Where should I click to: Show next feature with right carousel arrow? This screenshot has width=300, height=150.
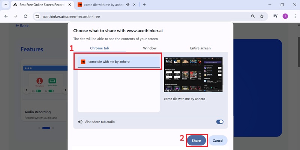point(65,90)
